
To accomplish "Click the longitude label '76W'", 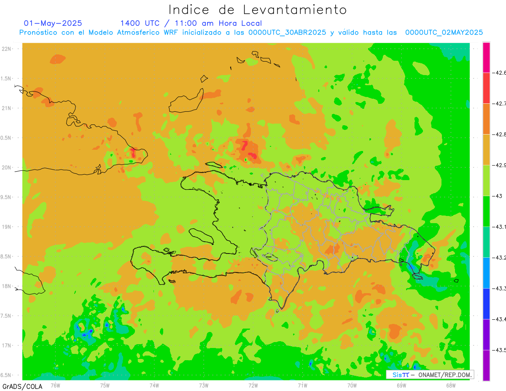I will pos(55,385).
